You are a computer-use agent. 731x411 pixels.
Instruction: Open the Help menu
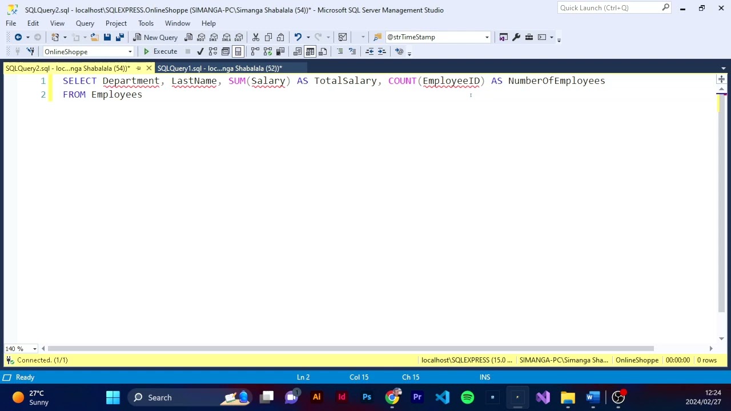coord(208,23)
